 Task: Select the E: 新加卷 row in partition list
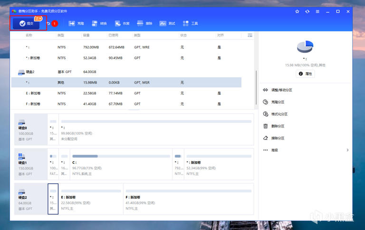click(x=126, y=93)
